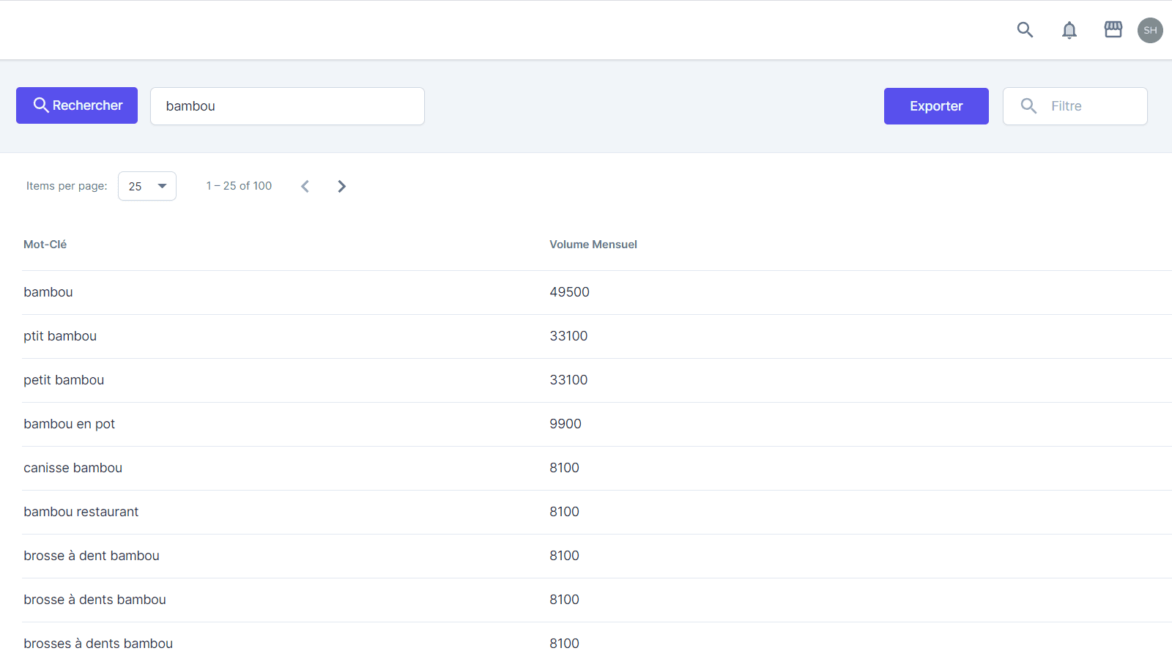Sort by the Mot-Clé column header

click(x=45, y=245)
